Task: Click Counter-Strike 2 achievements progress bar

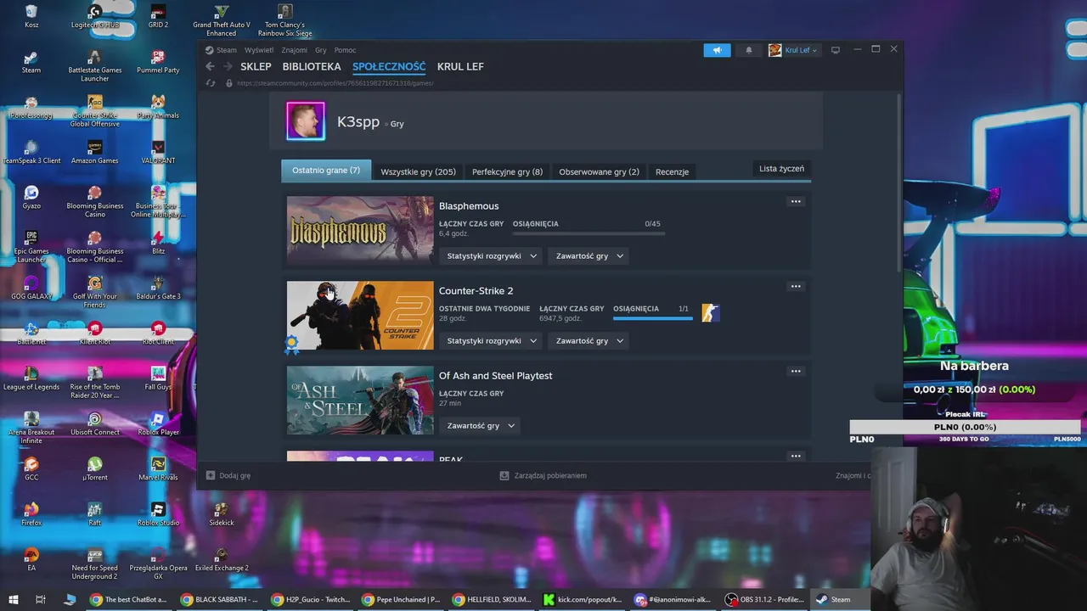Action: tap(652, 318)
